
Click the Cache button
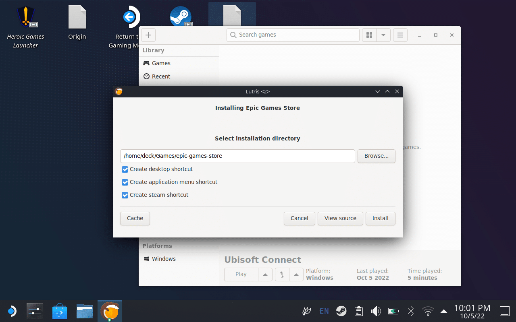tap(135, 219)
